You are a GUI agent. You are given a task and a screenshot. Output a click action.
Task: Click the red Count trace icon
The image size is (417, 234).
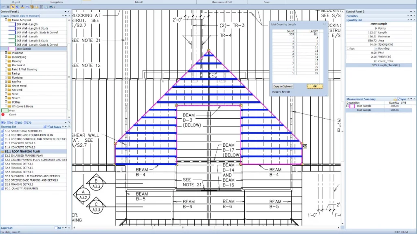click(x=3, y=115)
